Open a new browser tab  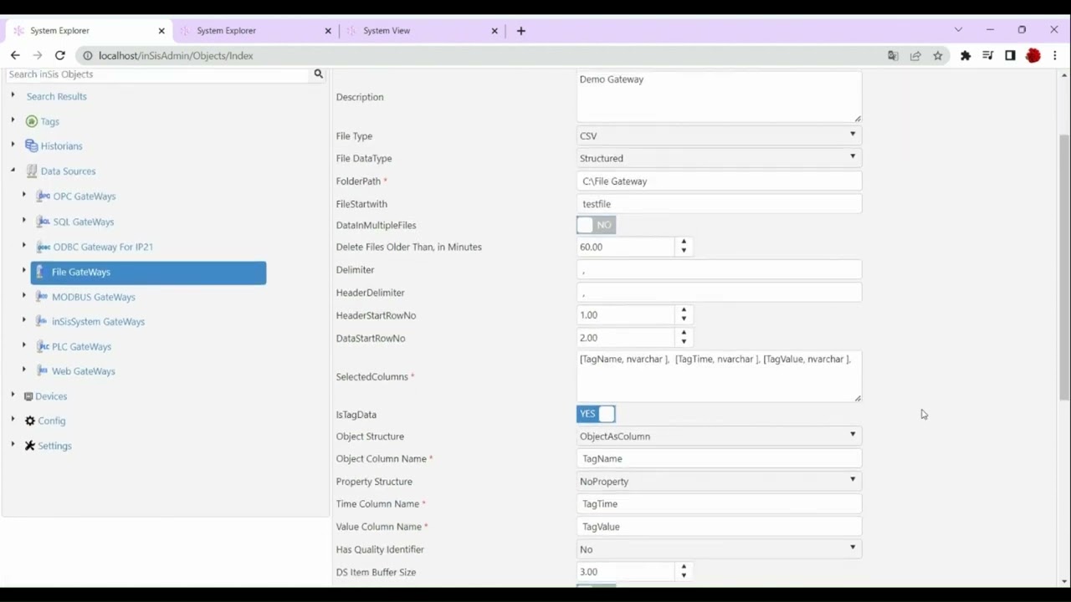(x=520, y=31)
